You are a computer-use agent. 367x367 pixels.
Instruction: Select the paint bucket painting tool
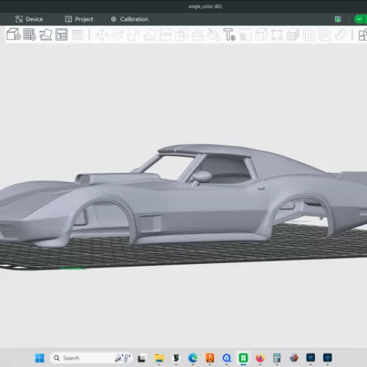click(213, 34)
